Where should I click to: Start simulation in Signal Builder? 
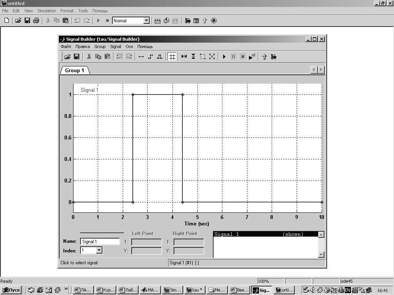[224, 57]
